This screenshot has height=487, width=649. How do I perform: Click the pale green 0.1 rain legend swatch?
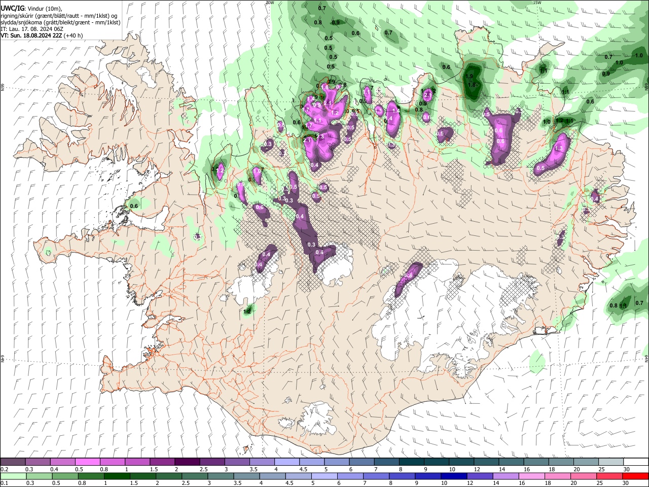pos(13,476)
